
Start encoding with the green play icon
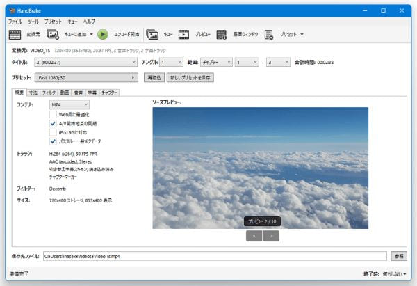tap(103, 34)
